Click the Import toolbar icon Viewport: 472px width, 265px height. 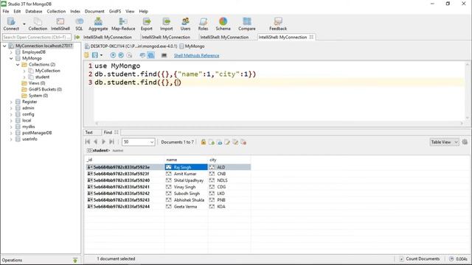[x=166, y=24]
